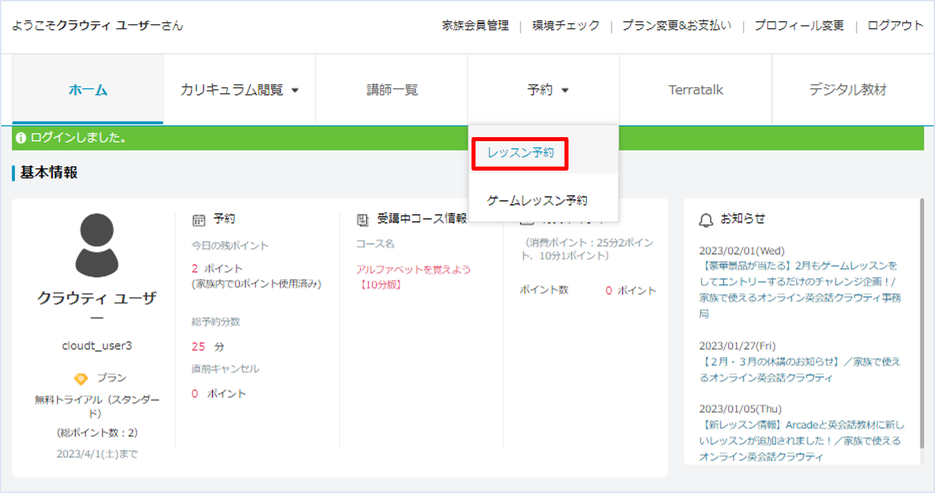Open プラン変更&お支払い link
This screenshot has height=493, width=935.
click(x=677, y=26)
